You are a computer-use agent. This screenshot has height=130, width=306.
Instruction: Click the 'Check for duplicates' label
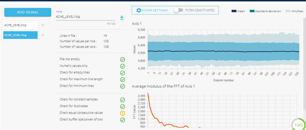pos(74,106)
